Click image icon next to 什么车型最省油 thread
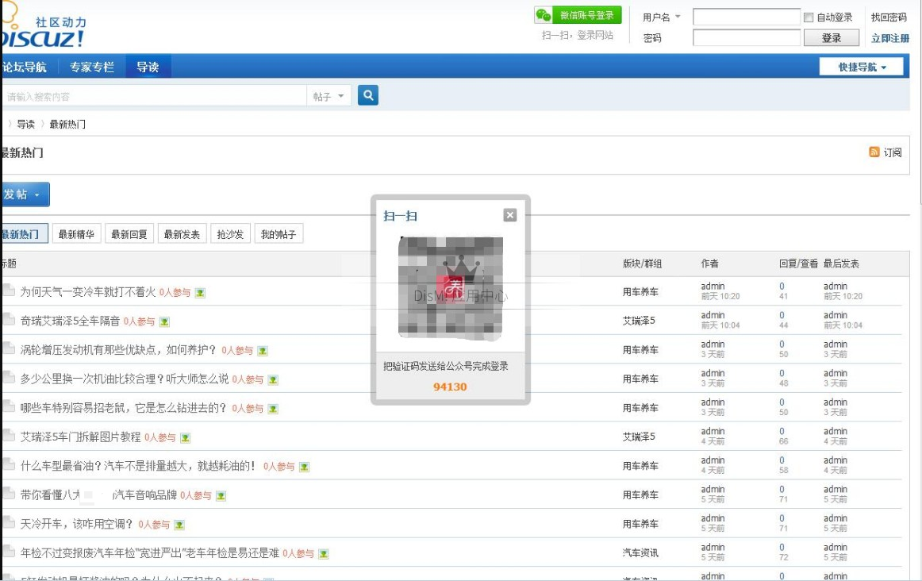Viewport: 922px width, 581px height. point(304,467)
